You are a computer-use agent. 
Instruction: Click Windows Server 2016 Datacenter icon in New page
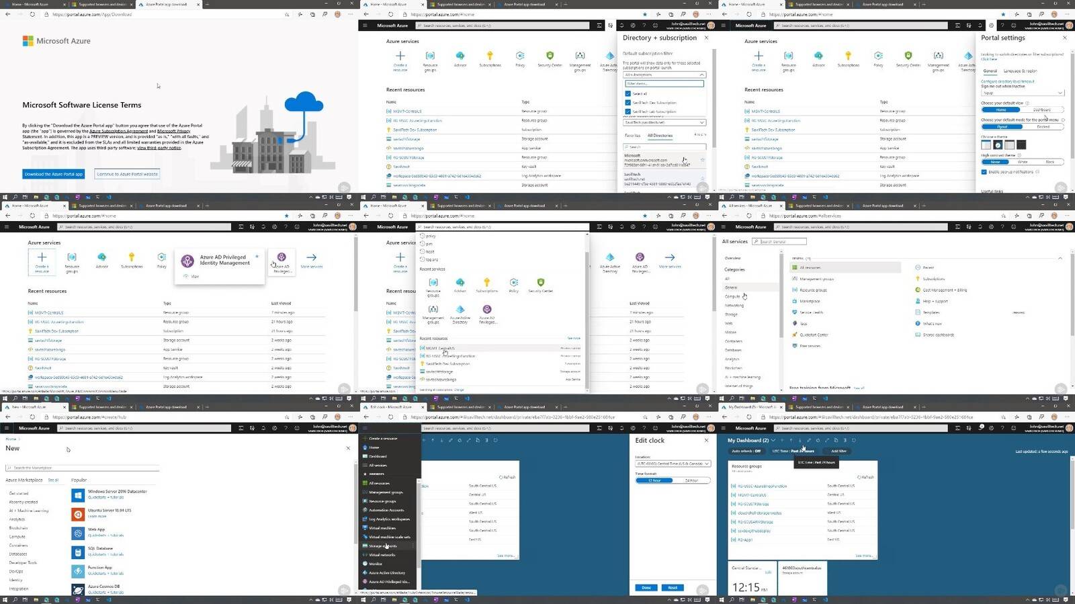click(x=78, y=495)
